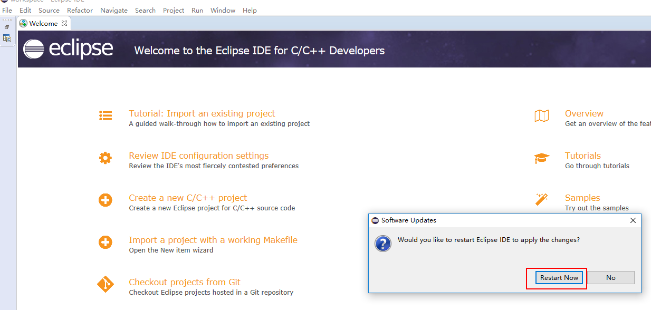Click the question mark icon in the dialog
Screen dimensions: 651x310
tap(382, 244)
